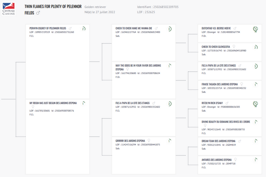266x177 pixels.
Task: Select Cheek to Cheek Make Me Wanna Die
Action: [134, 28]
